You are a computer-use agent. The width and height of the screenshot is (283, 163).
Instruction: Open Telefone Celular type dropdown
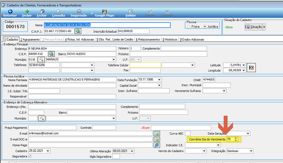pos(193,65)
